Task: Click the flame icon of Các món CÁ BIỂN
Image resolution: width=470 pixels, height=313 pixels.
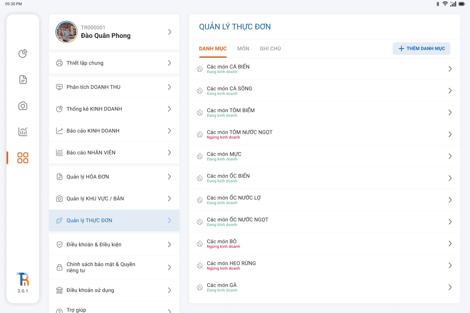Action: tap(200, 69)
